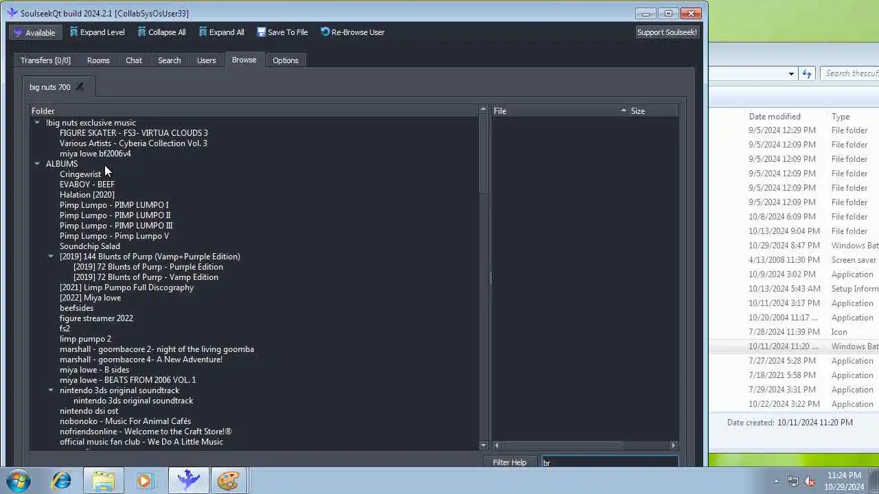879x494 pixels.
Task: Click Expand All toolbar button
Action: coord(221,32)
